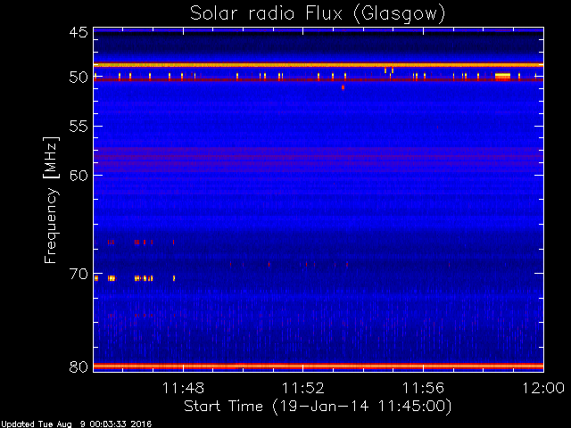
Task: Click the 'Updated Tue Aug 9 00:03:33 2016' footer text
Action: point(76,424)
